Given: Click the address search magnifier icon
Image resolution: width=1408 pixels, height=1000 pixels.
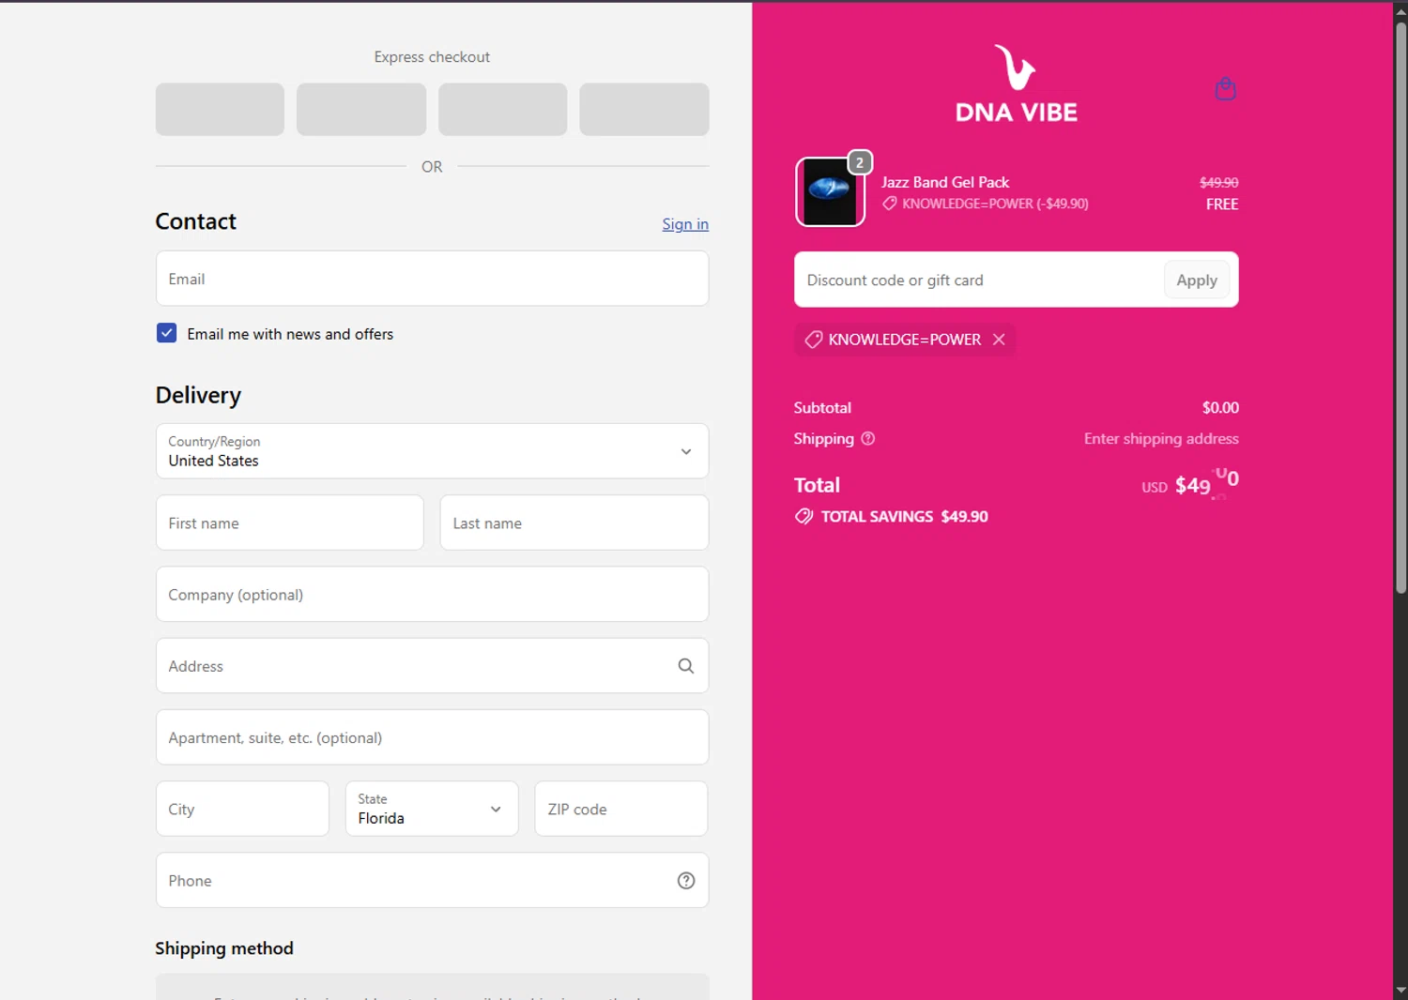Looking at the screenshot, I should (686, 666).
